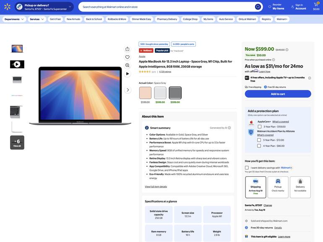Open the Apple brand link
Screen dimensions: 323x242
coord(142,57)
